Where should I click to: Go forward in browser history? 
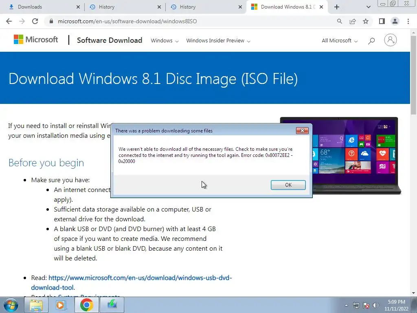click(x=22, y=21)
